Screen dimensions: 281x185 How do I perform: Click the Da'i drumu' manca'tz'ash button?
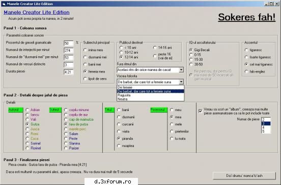coord(244,176)
